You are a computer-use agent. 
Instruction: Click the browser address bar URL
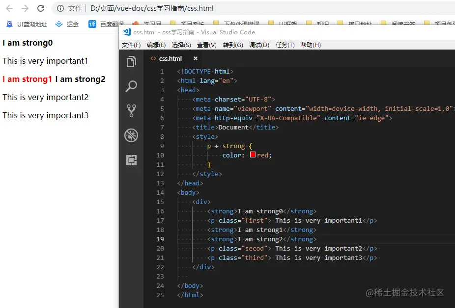pyautogui.click(x=152, y=8)
